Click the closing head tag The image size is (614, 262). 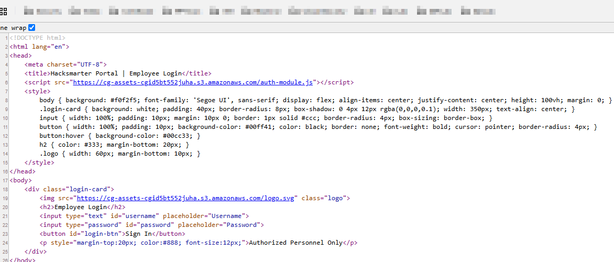pos(23,171)
